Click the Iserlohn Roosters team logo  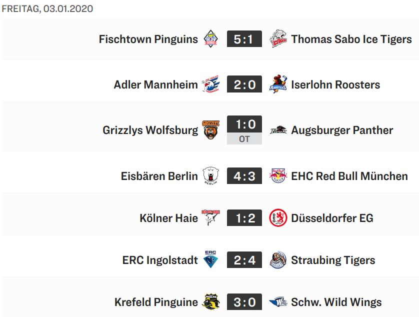pyautogui.click(x=278, y=84)
